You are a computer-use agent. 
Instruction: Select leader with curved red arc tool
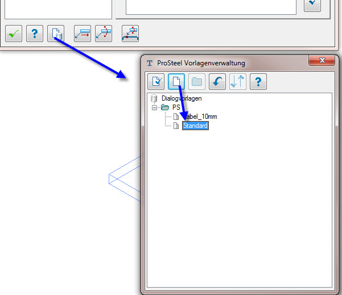coord(104,34)
